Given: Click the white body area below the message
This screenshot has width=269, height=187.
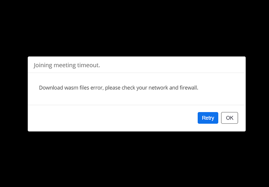Looking at the screenshot, I should 136,99.
